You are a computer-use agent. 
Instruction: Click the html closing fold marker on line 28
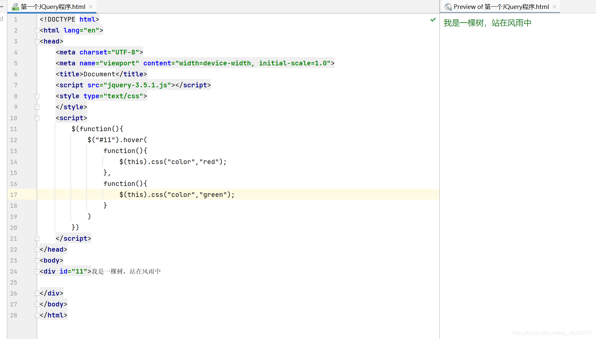(37, 315)
